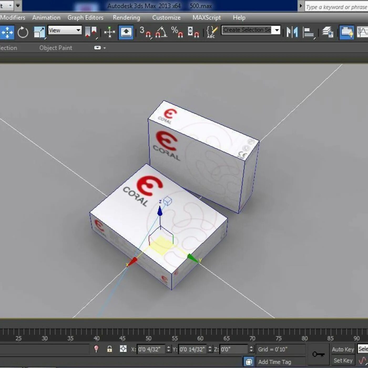Click the Y coordinate field
368x368 pixels.
click(193, 349)
